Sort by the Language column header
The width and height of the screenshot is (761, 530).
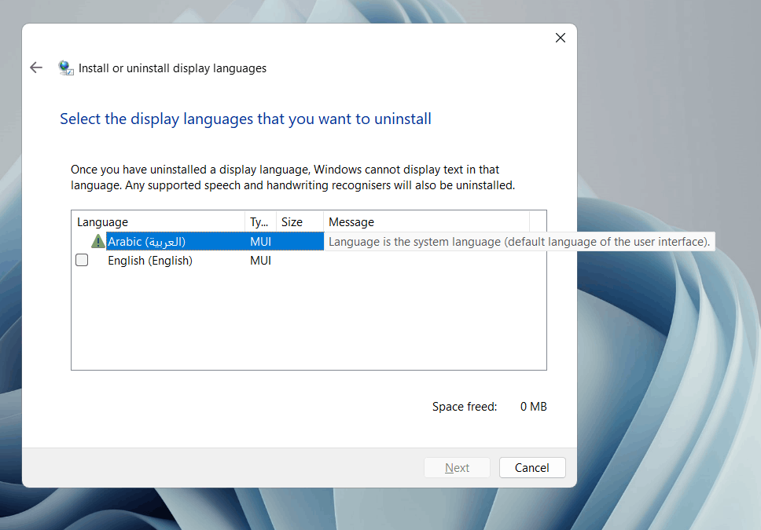[158, 221]
